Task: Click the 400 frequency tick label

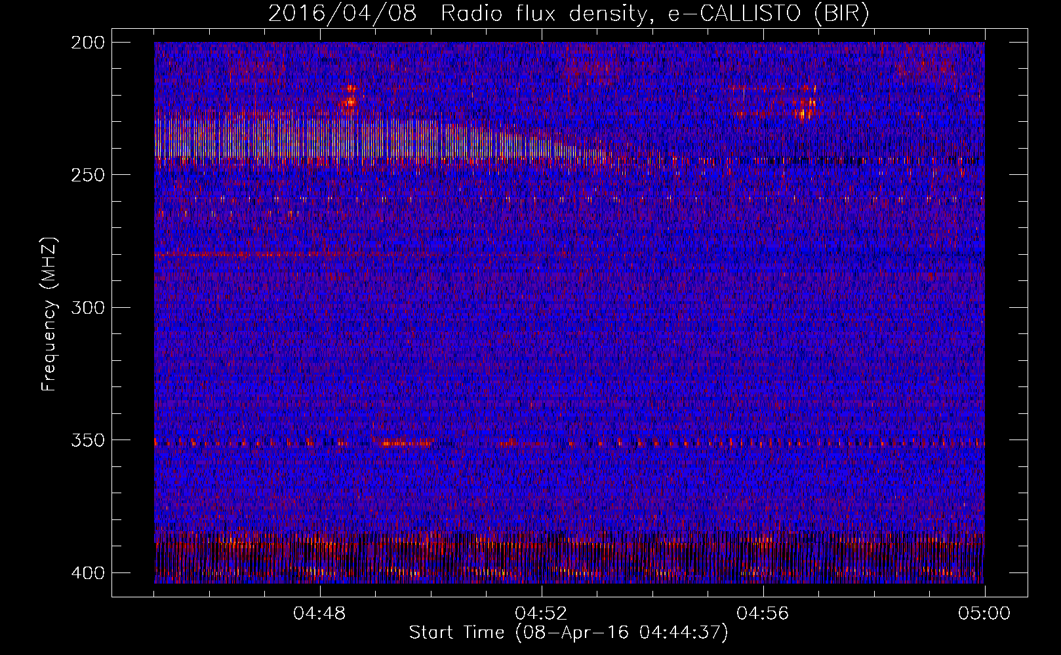Action: pyautogui.click(x=87, y=573)
